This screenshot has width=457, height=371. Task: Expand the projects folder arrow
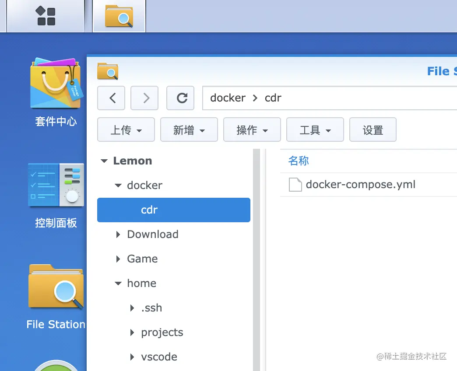(132, 332)
